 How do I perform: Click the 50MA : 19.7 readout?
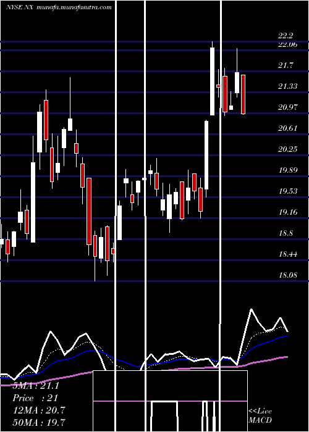coord(39,422)
